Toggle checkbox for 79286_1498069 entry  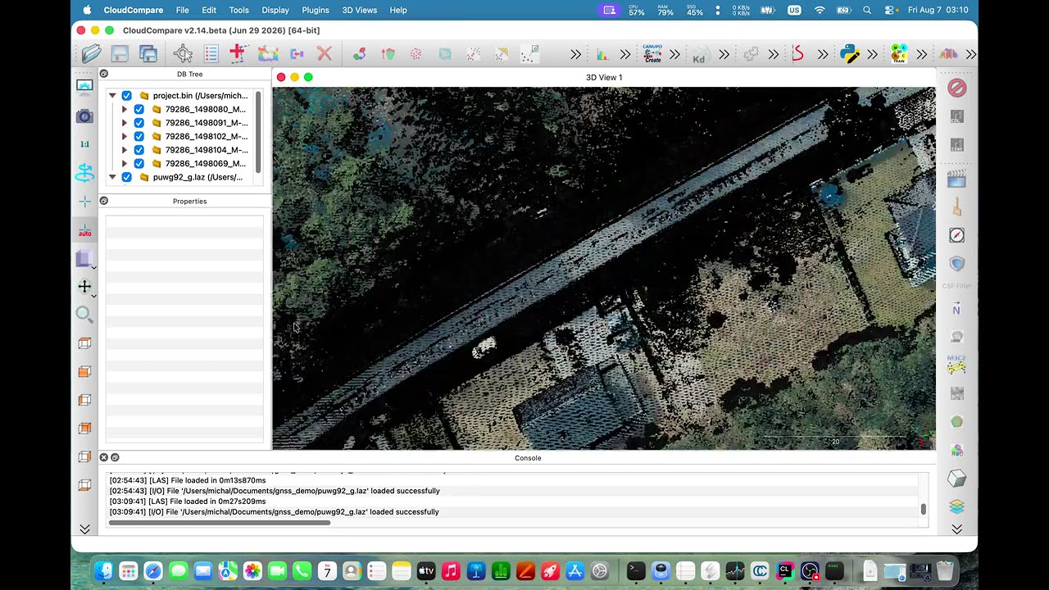click(x=139, y=163)
